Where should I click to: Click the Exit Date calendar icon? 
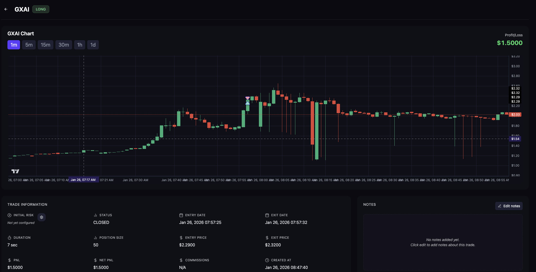267,215
